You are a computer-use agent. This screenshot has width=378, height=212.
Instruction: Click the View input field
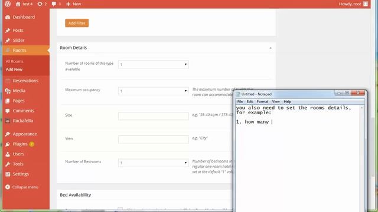(154, 139)
